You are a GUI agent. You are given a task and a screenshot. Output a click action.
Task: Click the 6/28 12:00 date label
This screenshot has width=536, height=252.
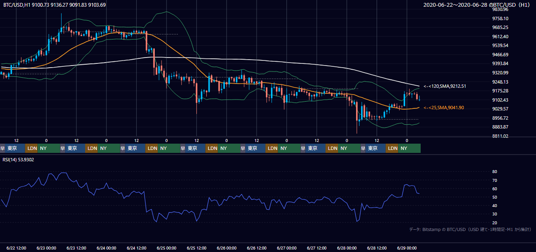377,248
